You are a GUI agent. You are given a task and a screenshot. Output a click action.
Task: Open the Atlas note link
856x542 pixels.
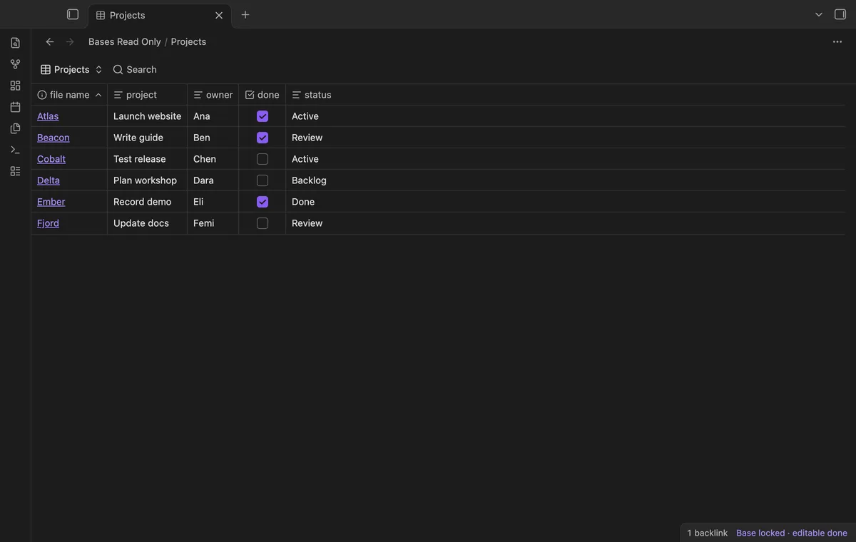[x=48, y=116]
